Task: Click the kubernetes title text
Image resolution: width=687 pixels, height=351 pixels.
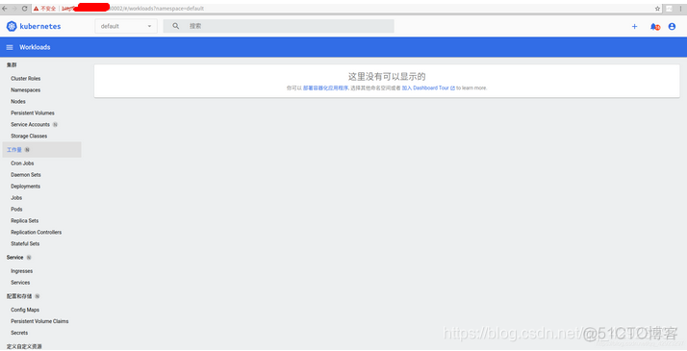Action: click(40, 26)
